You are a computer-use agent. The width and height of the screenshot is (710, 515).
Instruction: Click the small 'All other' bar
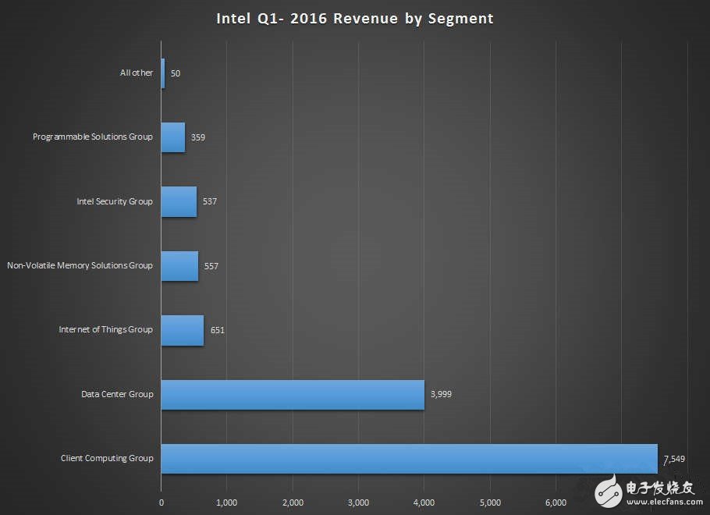(x=163, y=73)
